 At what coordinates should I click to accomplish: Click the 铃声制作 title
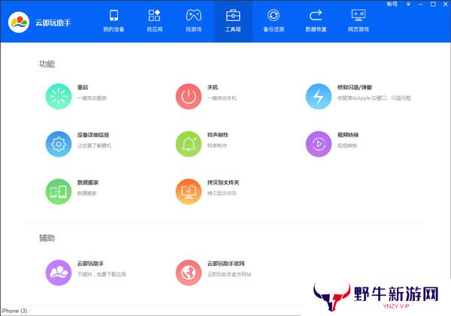tap(218, 135)
